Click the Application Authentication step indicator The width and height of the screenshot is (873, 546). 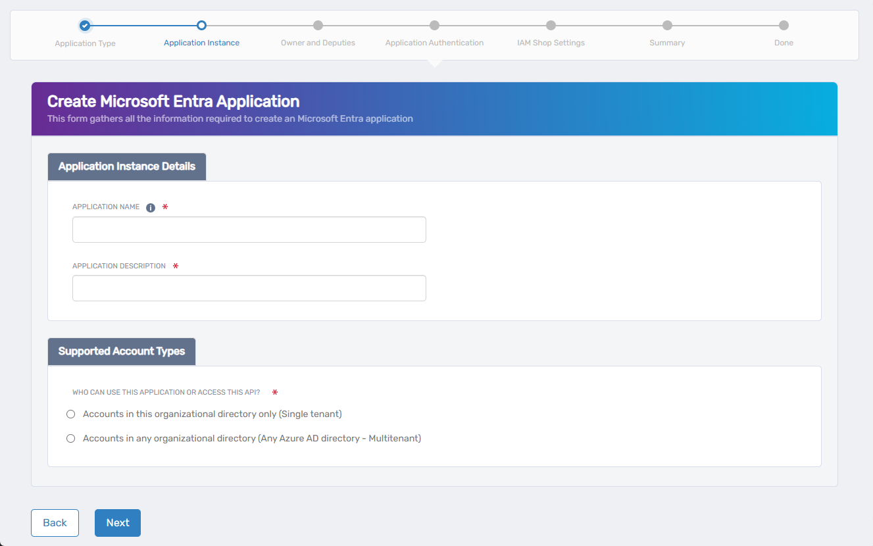(434, 26)
